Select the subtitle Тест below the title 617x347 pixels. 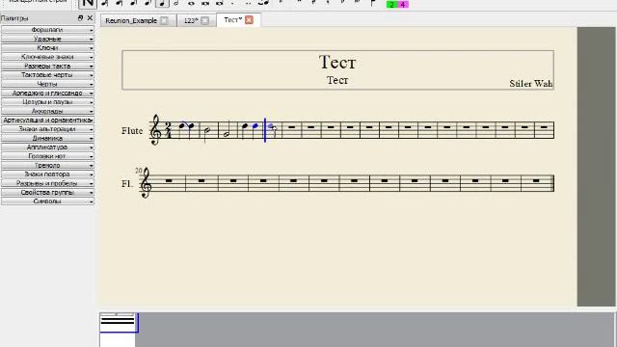(x=337, y=80)
